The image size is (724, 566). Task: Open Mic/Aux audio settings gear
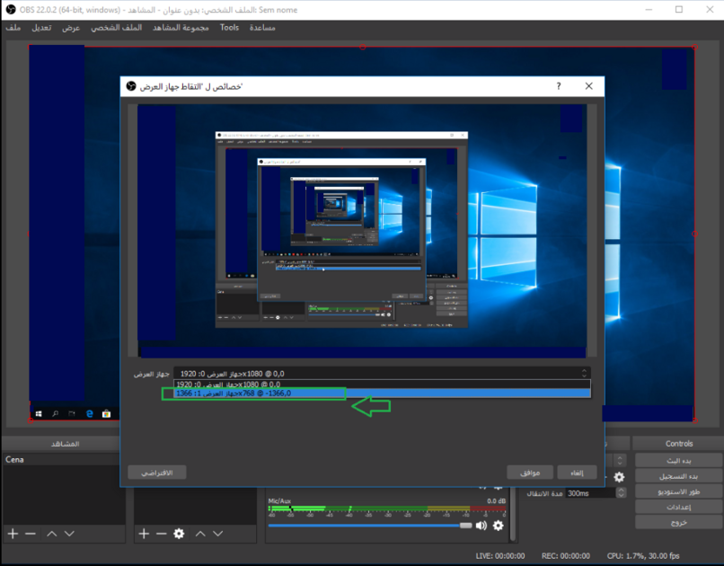click(x=499, y=526)
